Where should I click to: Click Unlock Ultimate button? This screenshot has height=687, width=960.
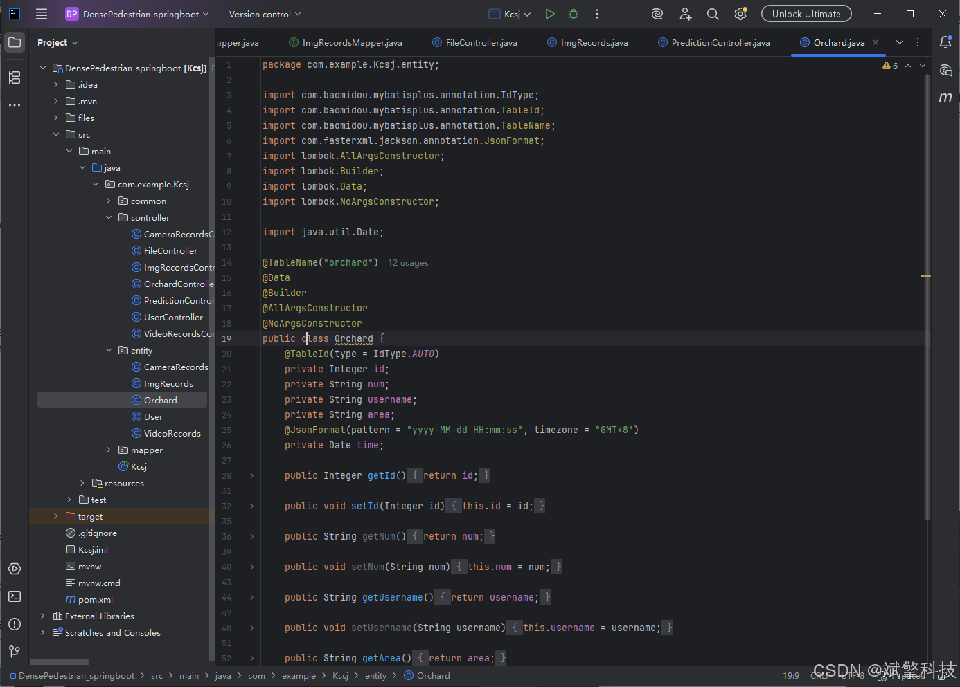click(x=806, y=14)
